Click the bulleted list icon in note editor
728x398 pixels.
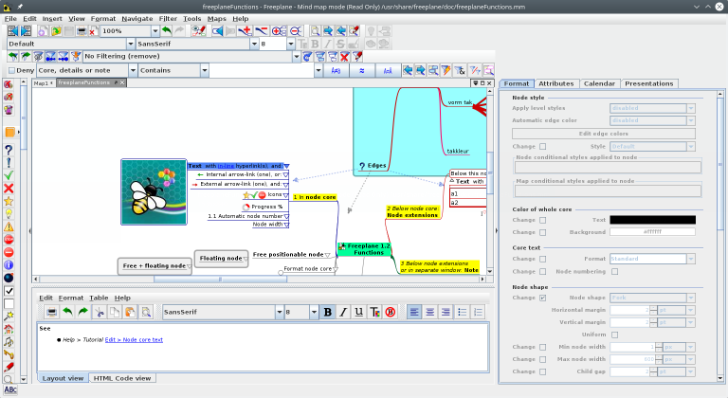point(462,312)
